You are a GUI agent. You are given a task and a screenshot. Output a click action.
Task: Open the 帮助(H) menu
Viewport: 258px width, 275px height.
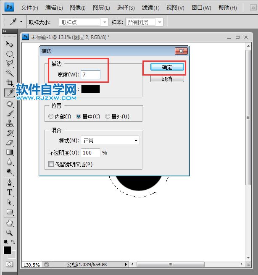(x=227, y=8)
